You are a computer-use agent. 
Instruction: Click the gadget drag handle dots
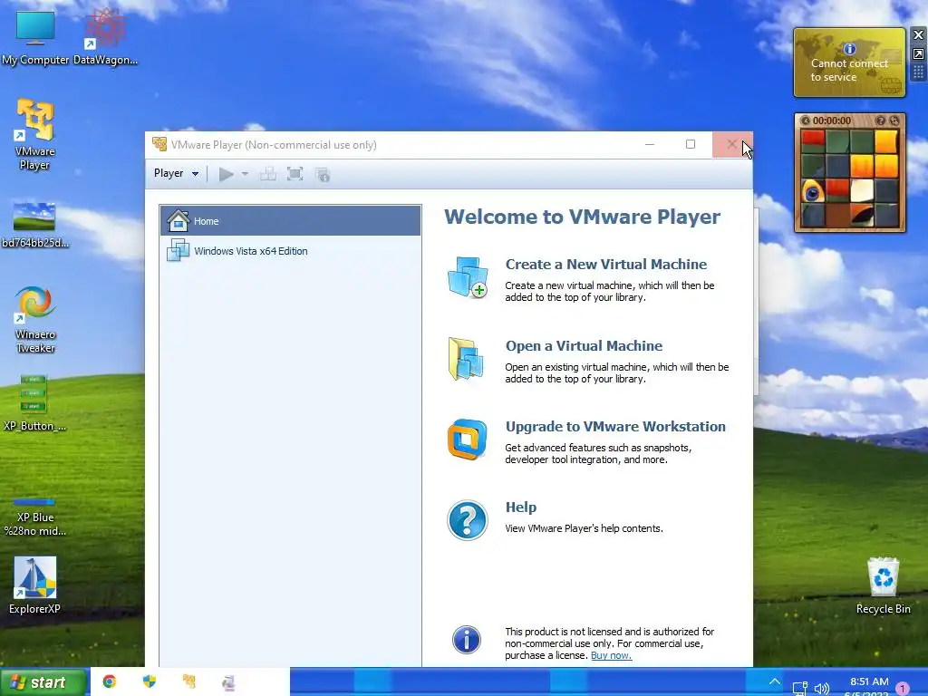coord(919,72)
